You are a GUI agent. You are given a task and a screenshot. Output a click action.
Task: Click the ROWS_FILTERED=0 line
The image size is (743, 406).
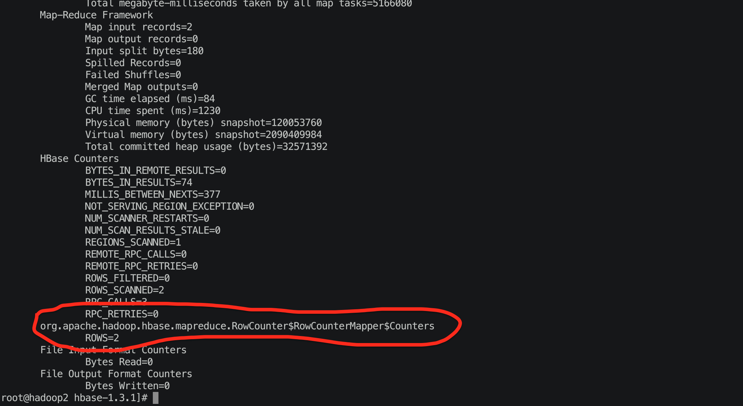(127, 278)
